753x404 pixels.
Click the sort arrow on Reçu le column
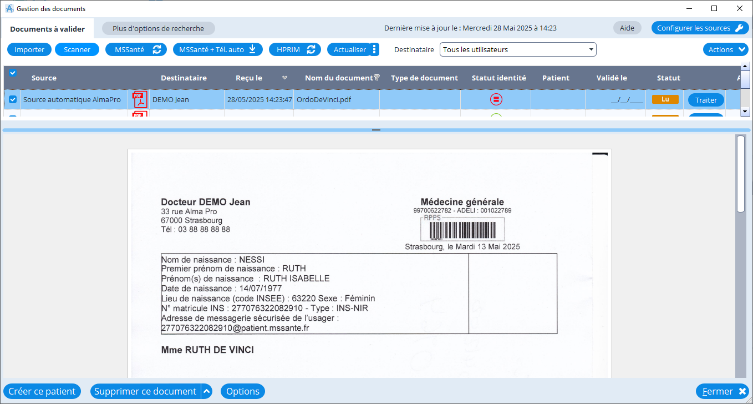[x=284, y=78]
